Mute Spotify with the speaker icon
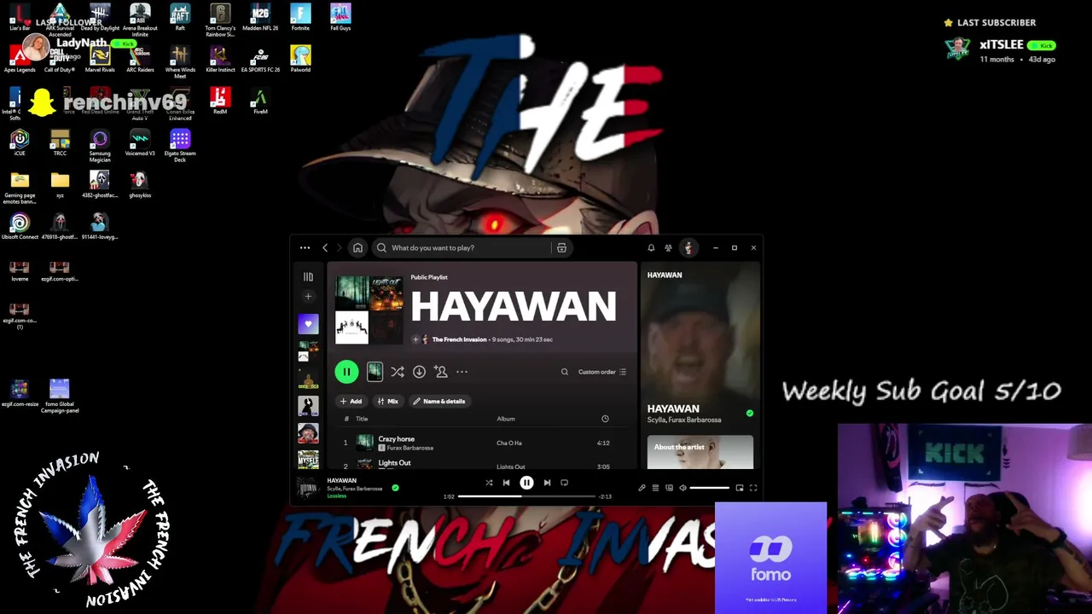The height and width of the screenshot is (614, 1092). pyautogui.click(x=682, y=488)
